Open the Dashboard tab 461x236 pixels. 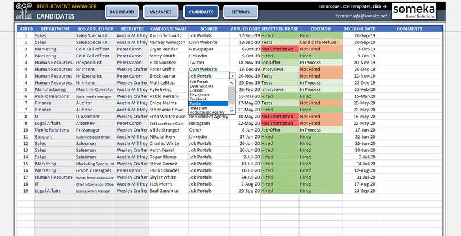point(122,12)
